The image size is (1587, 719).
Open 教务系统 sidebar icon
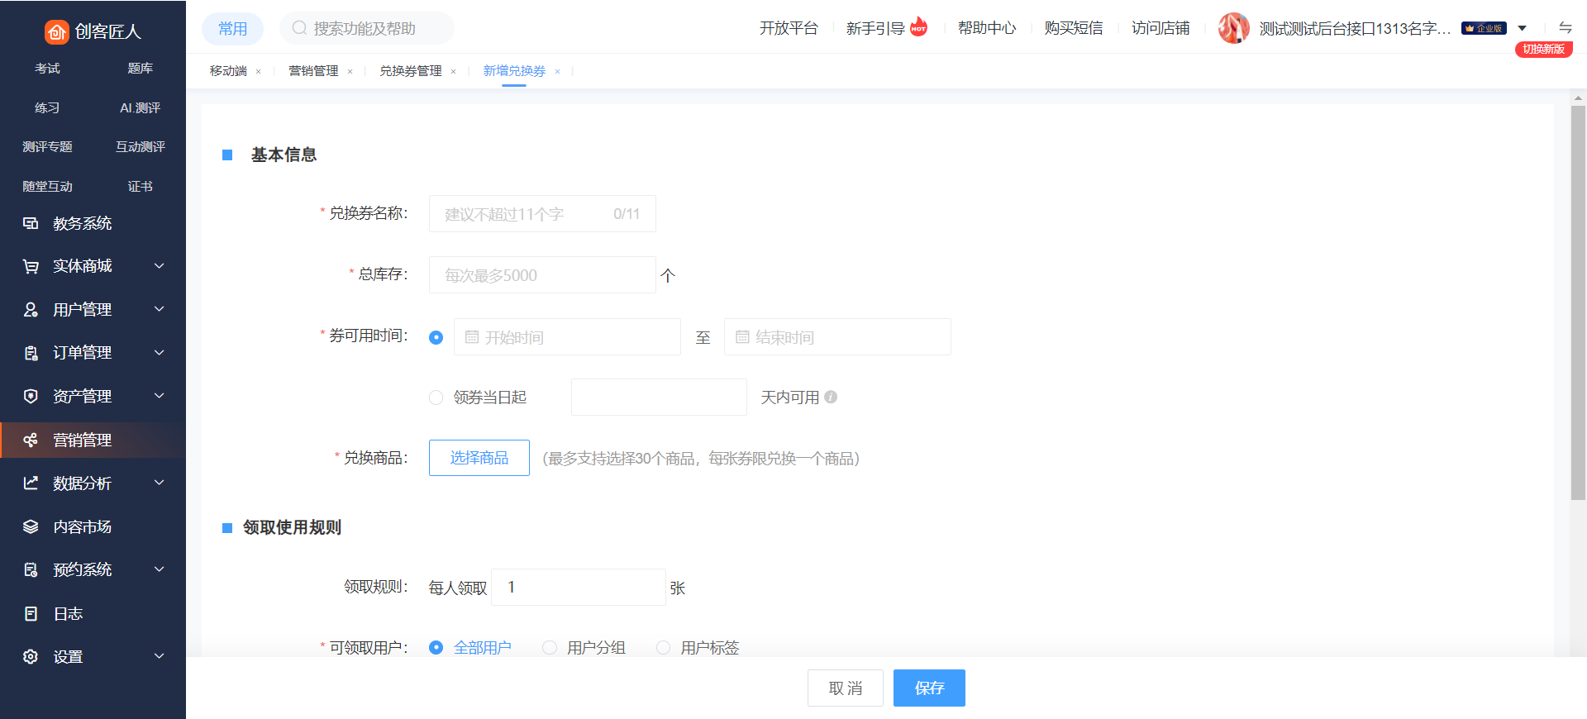point(31,223)
